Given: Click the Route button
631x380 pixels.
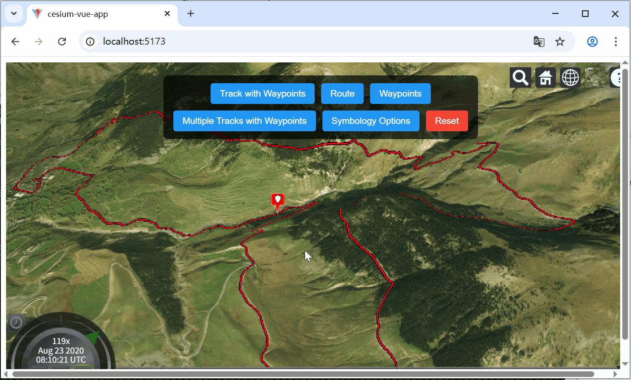Looking at the screenshot, I should coord(342,94).
